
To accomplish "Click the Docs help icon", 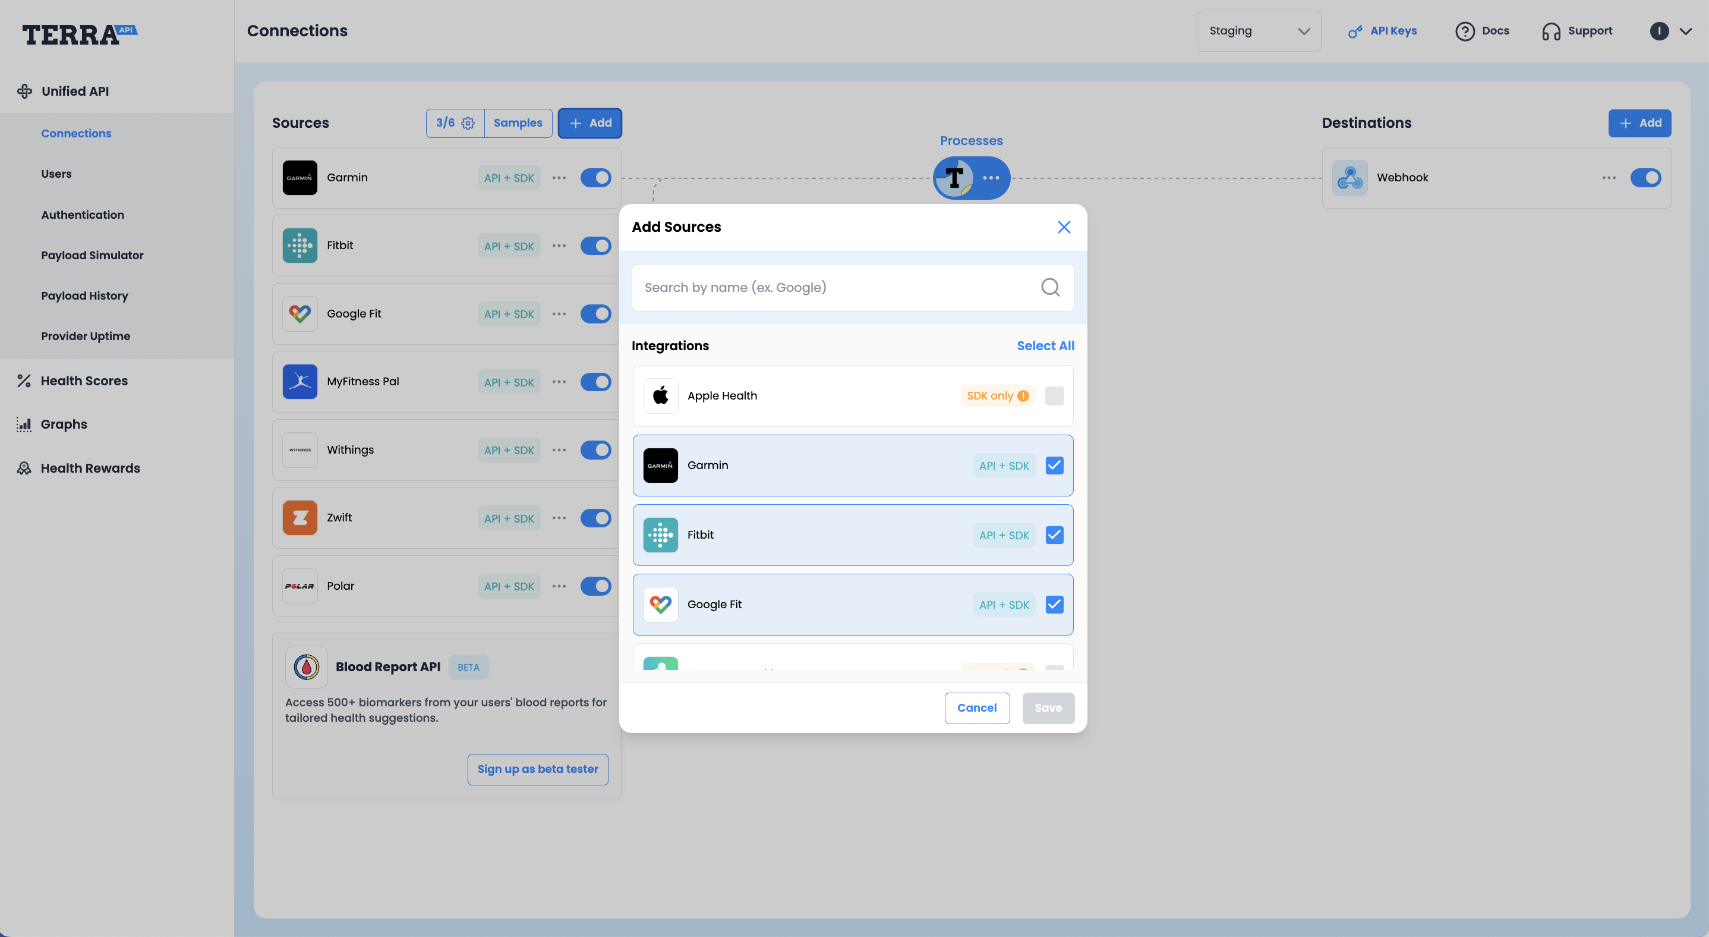I will pyautogui.click(x=1464, y=31).
